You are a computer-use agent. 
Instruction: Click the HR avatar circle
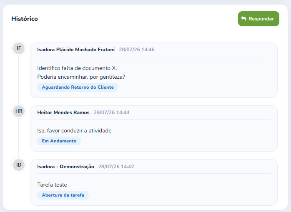(19, 111)
